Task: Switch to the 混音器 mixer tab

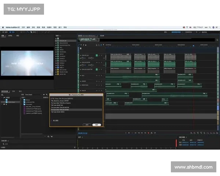Action: click(x=102, y=36)
